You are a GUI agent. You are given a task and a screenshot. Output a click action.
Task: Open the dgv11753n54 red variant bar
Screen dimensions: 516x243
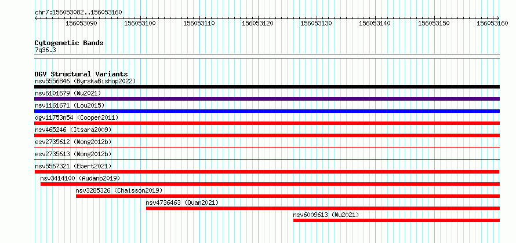(x=267, y=123)
